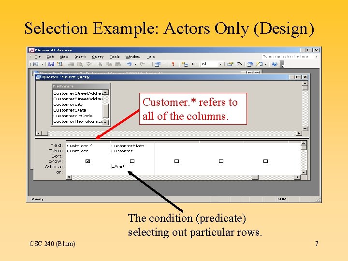Click the Microsoft Access Help icon
Viewport: 348px width, 261px height.
[x=275, y=64]
